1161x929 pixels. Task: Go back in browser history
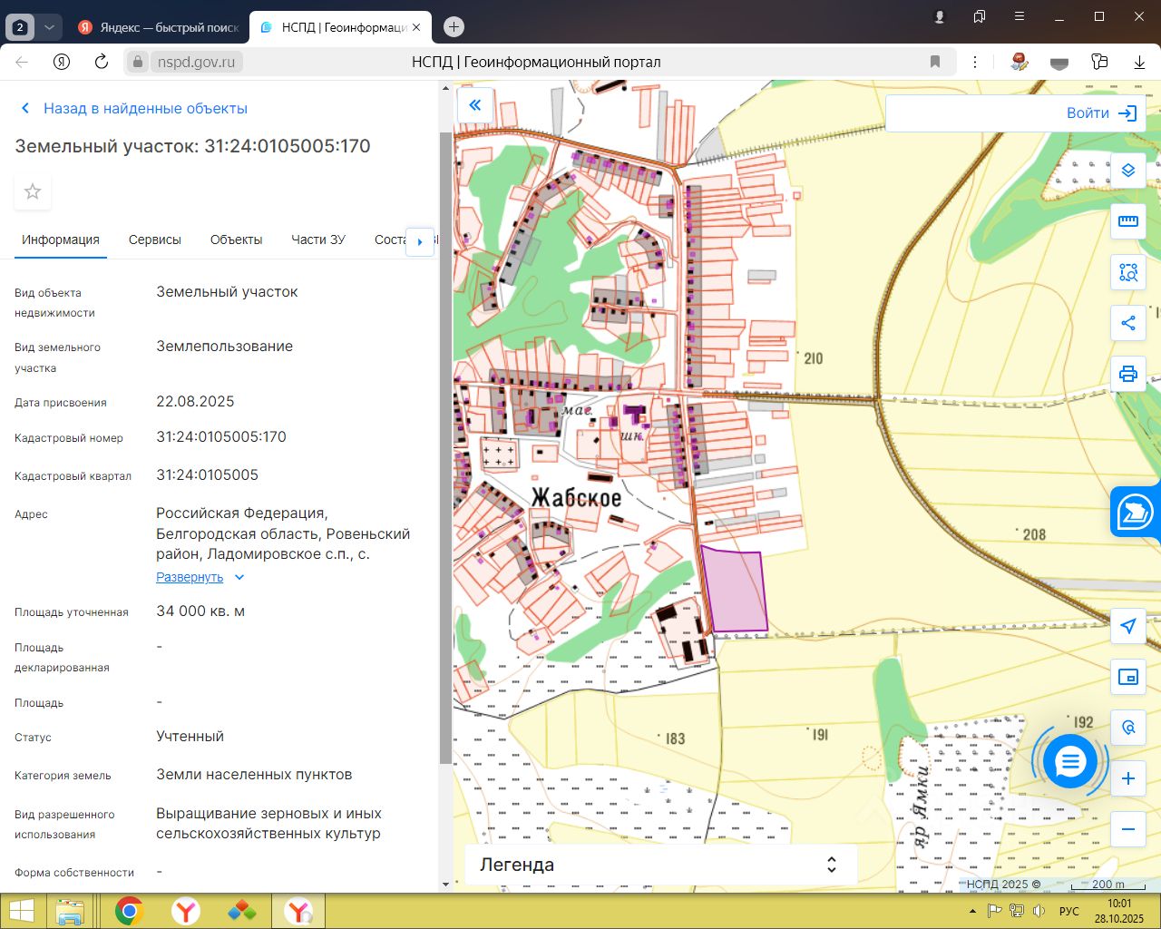click(22, 62)
